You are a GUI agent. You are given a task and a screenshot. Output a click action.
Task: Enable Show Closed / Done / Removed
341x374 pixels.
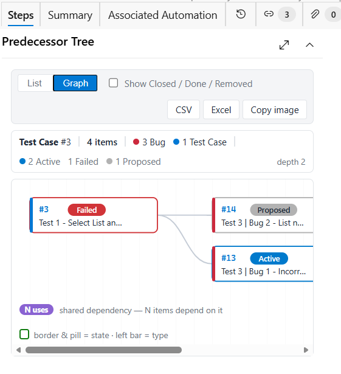point(113,83)
